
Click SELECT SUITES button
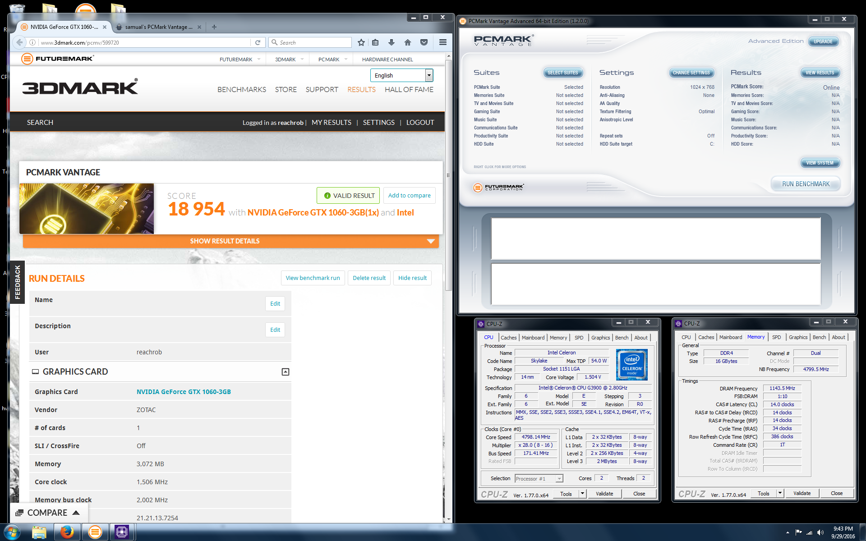pos(562,73)
